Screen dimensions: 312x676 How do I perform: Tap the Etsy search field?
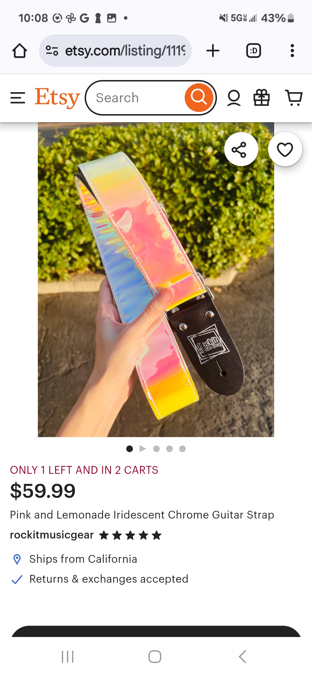tap(136, 98)
